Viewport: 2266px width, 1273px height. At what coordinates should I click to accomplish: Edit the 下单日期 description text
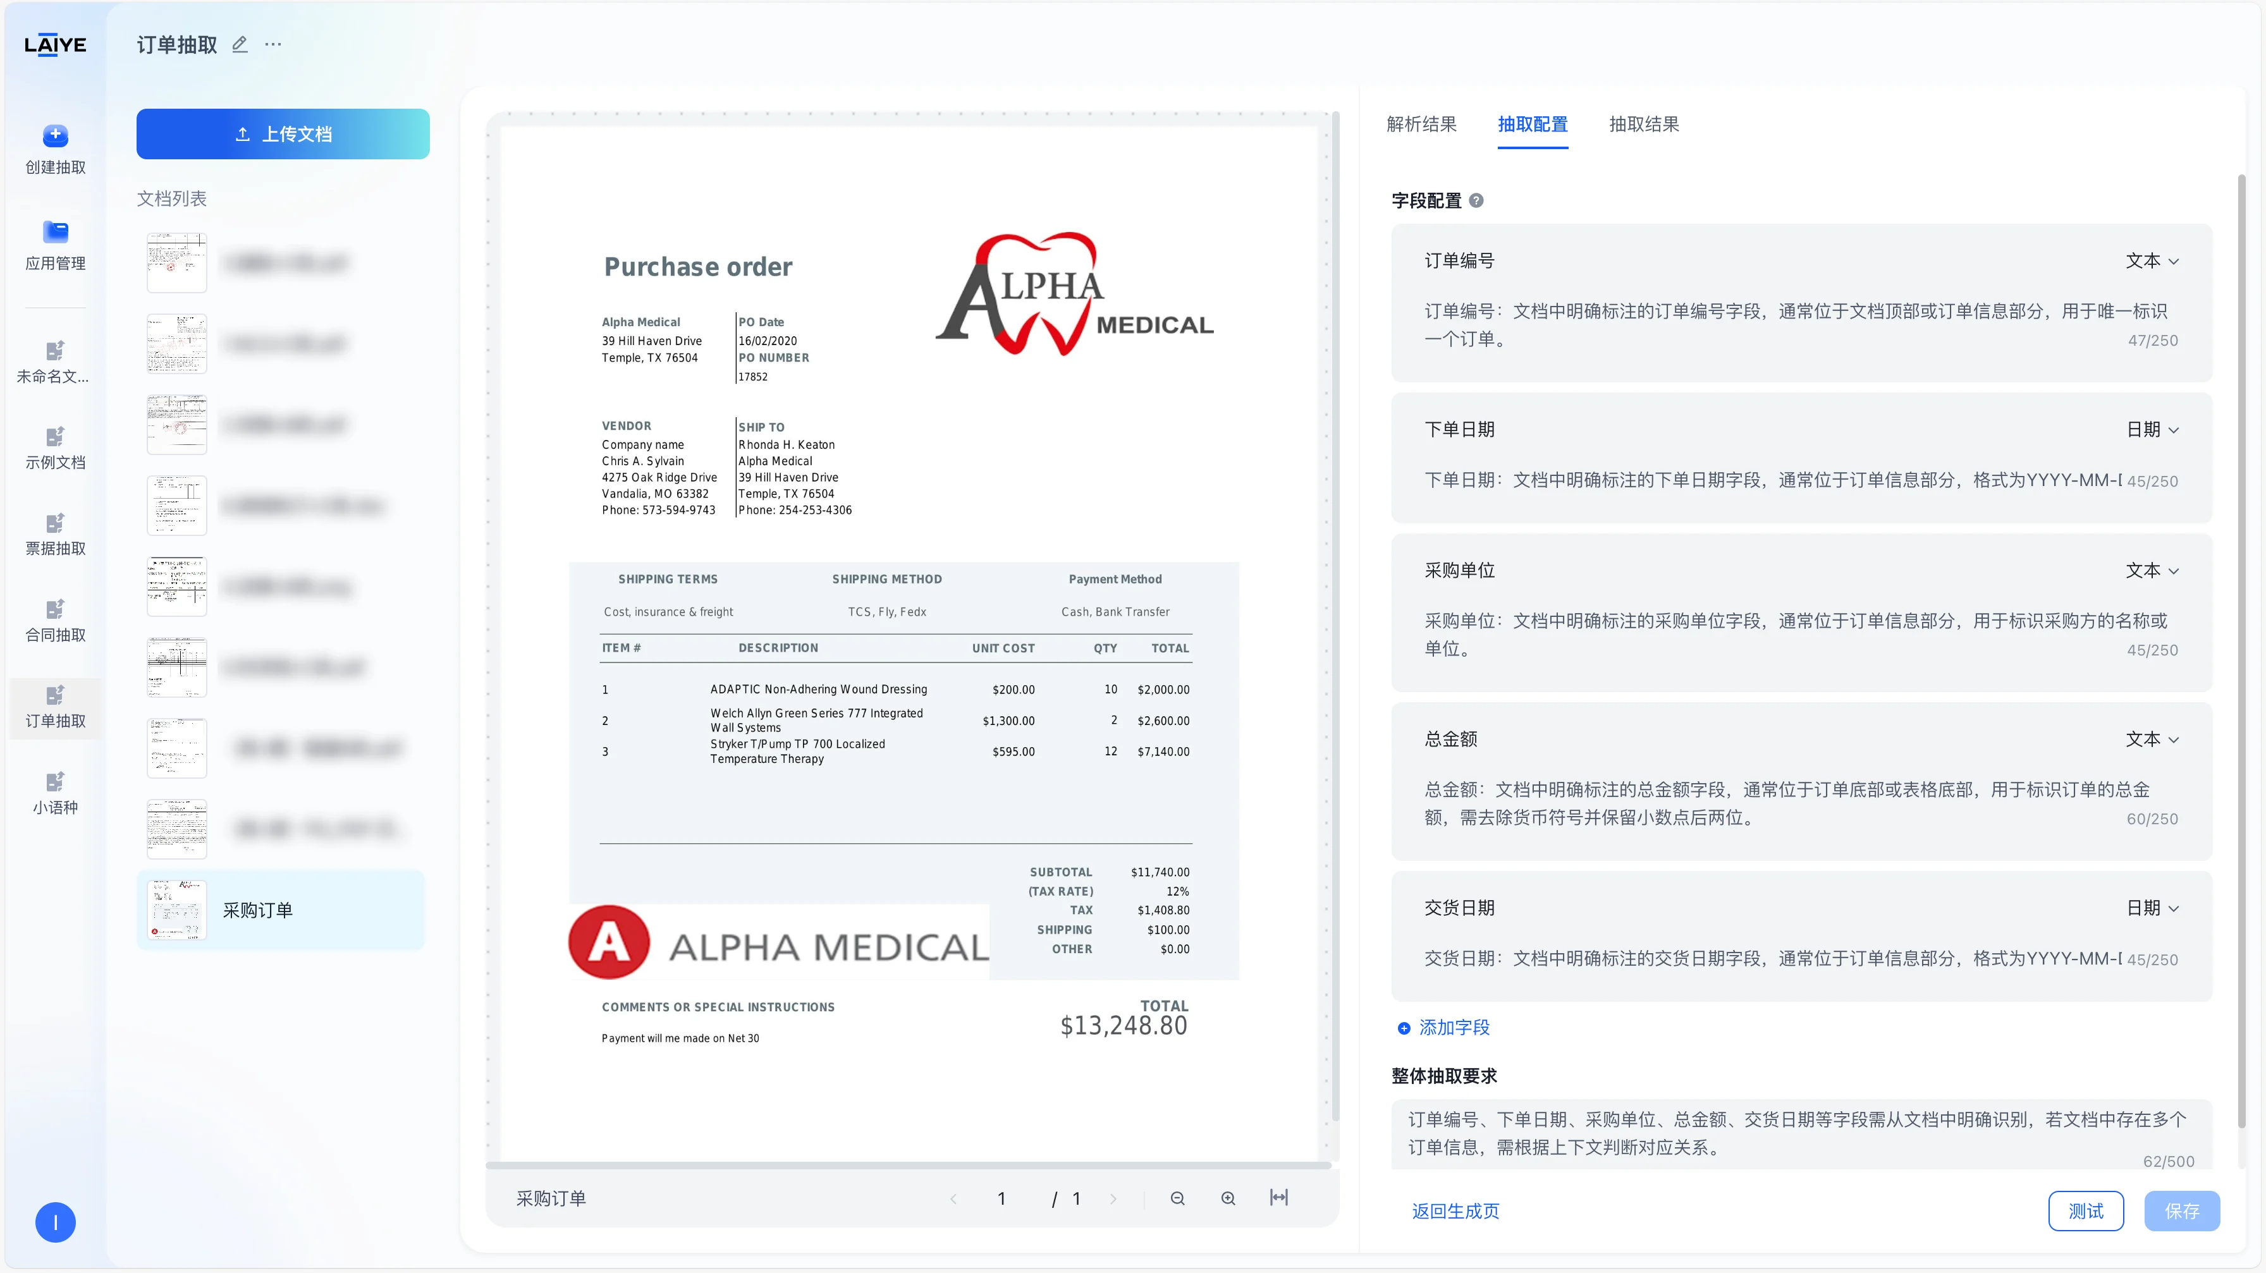(x=1772, y=480)
